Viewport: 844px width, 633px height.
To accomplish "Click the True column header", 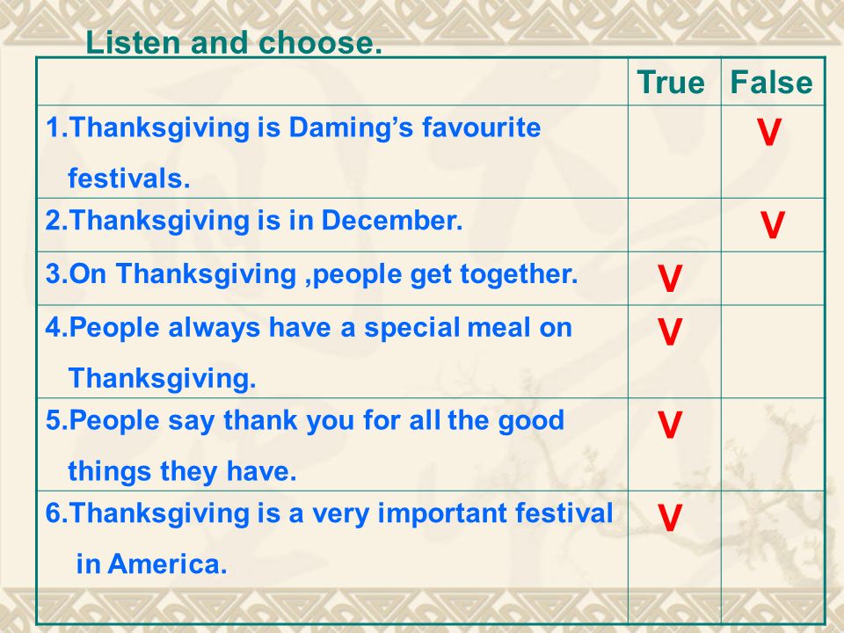I will point(671,83).
